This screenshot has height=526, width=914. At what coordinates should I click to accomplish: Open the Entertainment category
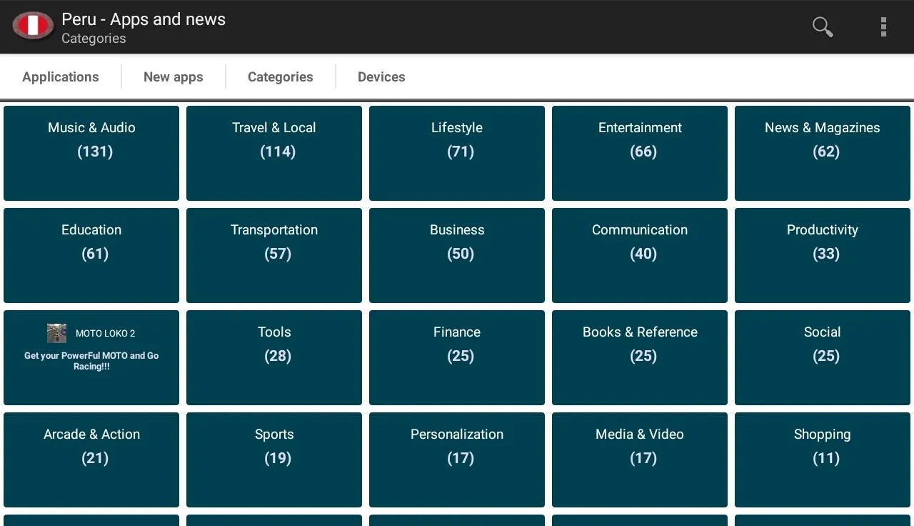pyautogui.click(x=640, y=154)
